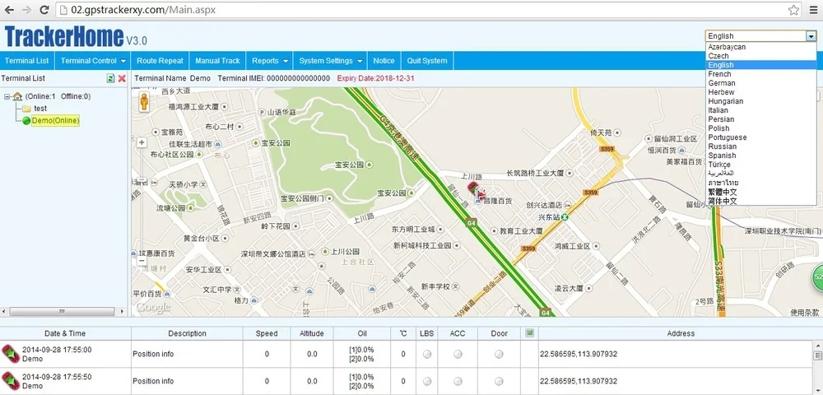Open Manual Track from navigation bar

pos(217,61)
